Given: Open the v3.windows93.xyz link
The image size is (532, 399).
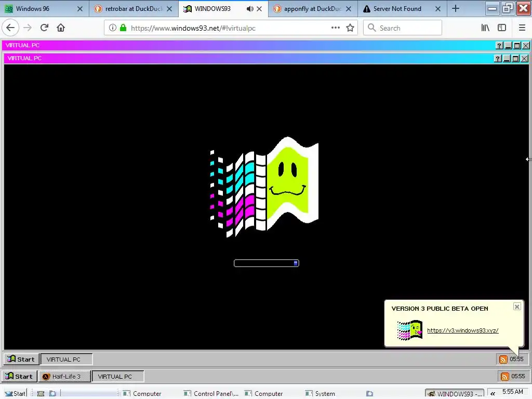Looking at the screenshot, I should [x=462, y=330].
